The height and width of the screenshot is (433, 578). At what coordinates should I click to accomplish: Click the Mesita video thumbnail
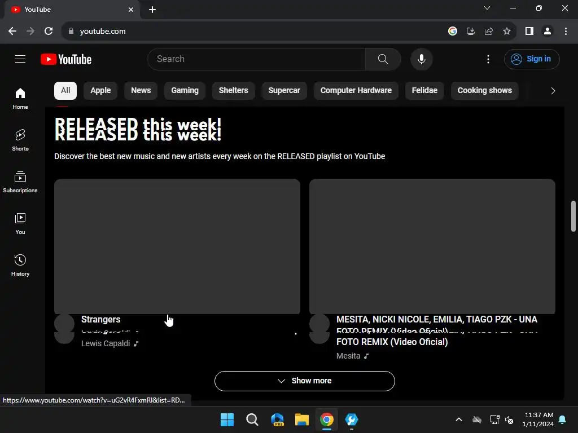click(x=432, y=246)
